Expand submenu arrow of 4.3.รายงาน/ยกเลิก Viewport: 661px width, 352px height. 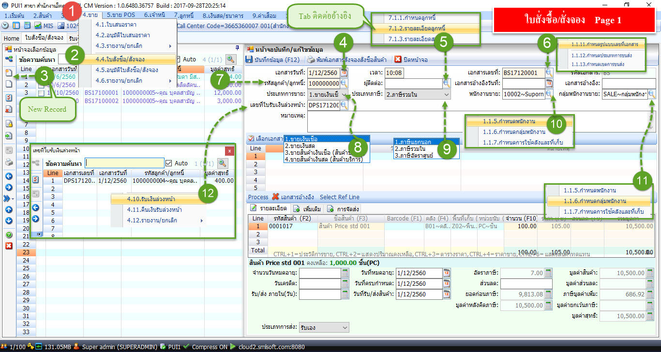coord(170,46)
